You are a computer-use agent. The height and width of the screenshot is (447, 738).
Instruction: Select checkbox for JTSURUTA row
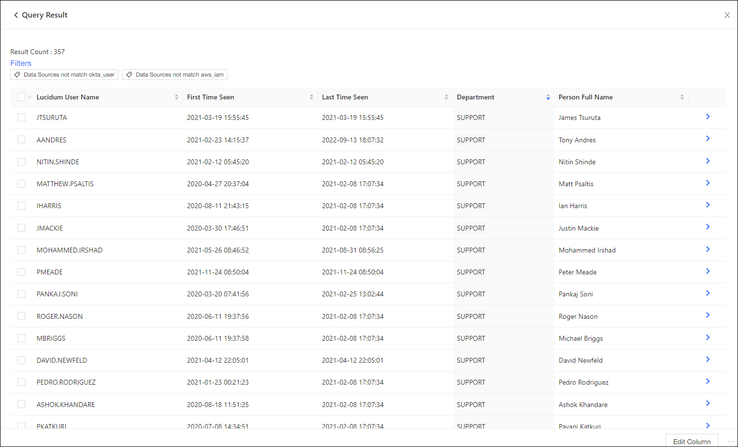[x=21, y=117]
